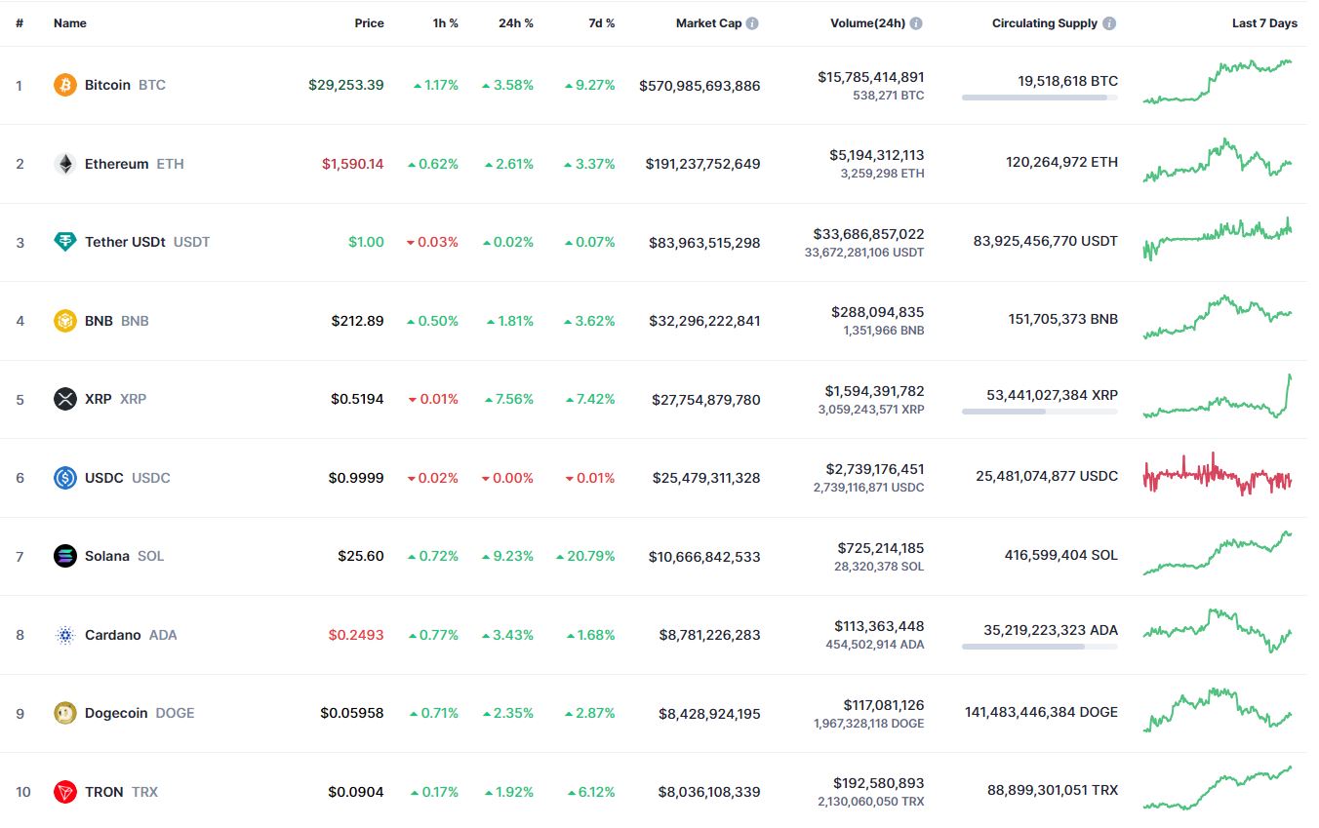Click the XRP coin logo icon
Image resolution: width=1319 pixels, height=828 pixels.
point(64,399)
